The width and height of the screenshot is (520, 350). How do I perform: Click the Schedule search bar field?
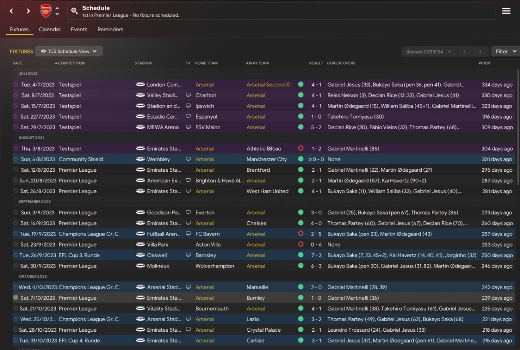(x=281, y=11)
